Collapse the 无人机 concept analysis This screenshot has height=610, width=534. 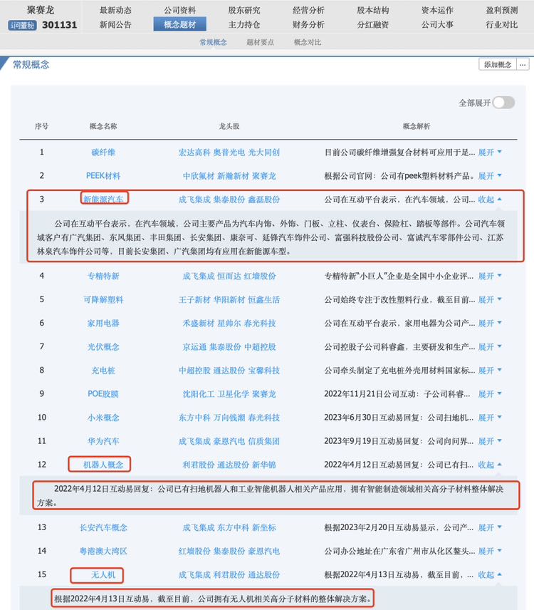[490, 574]
